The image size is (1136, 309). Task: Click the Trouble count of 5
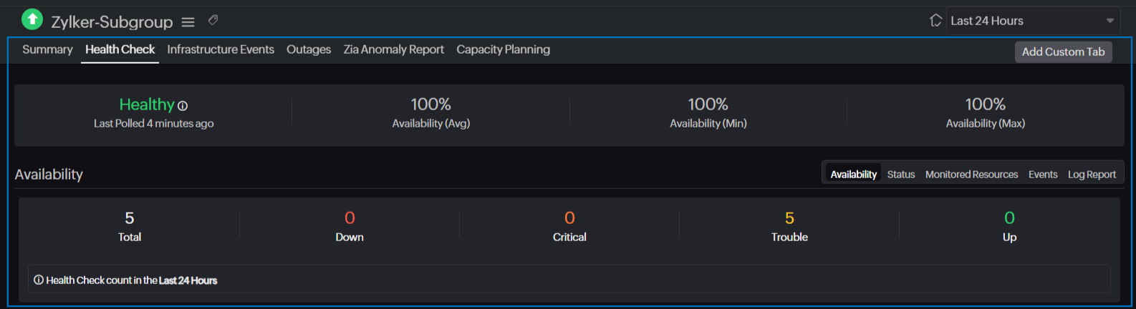coord(789,218)
